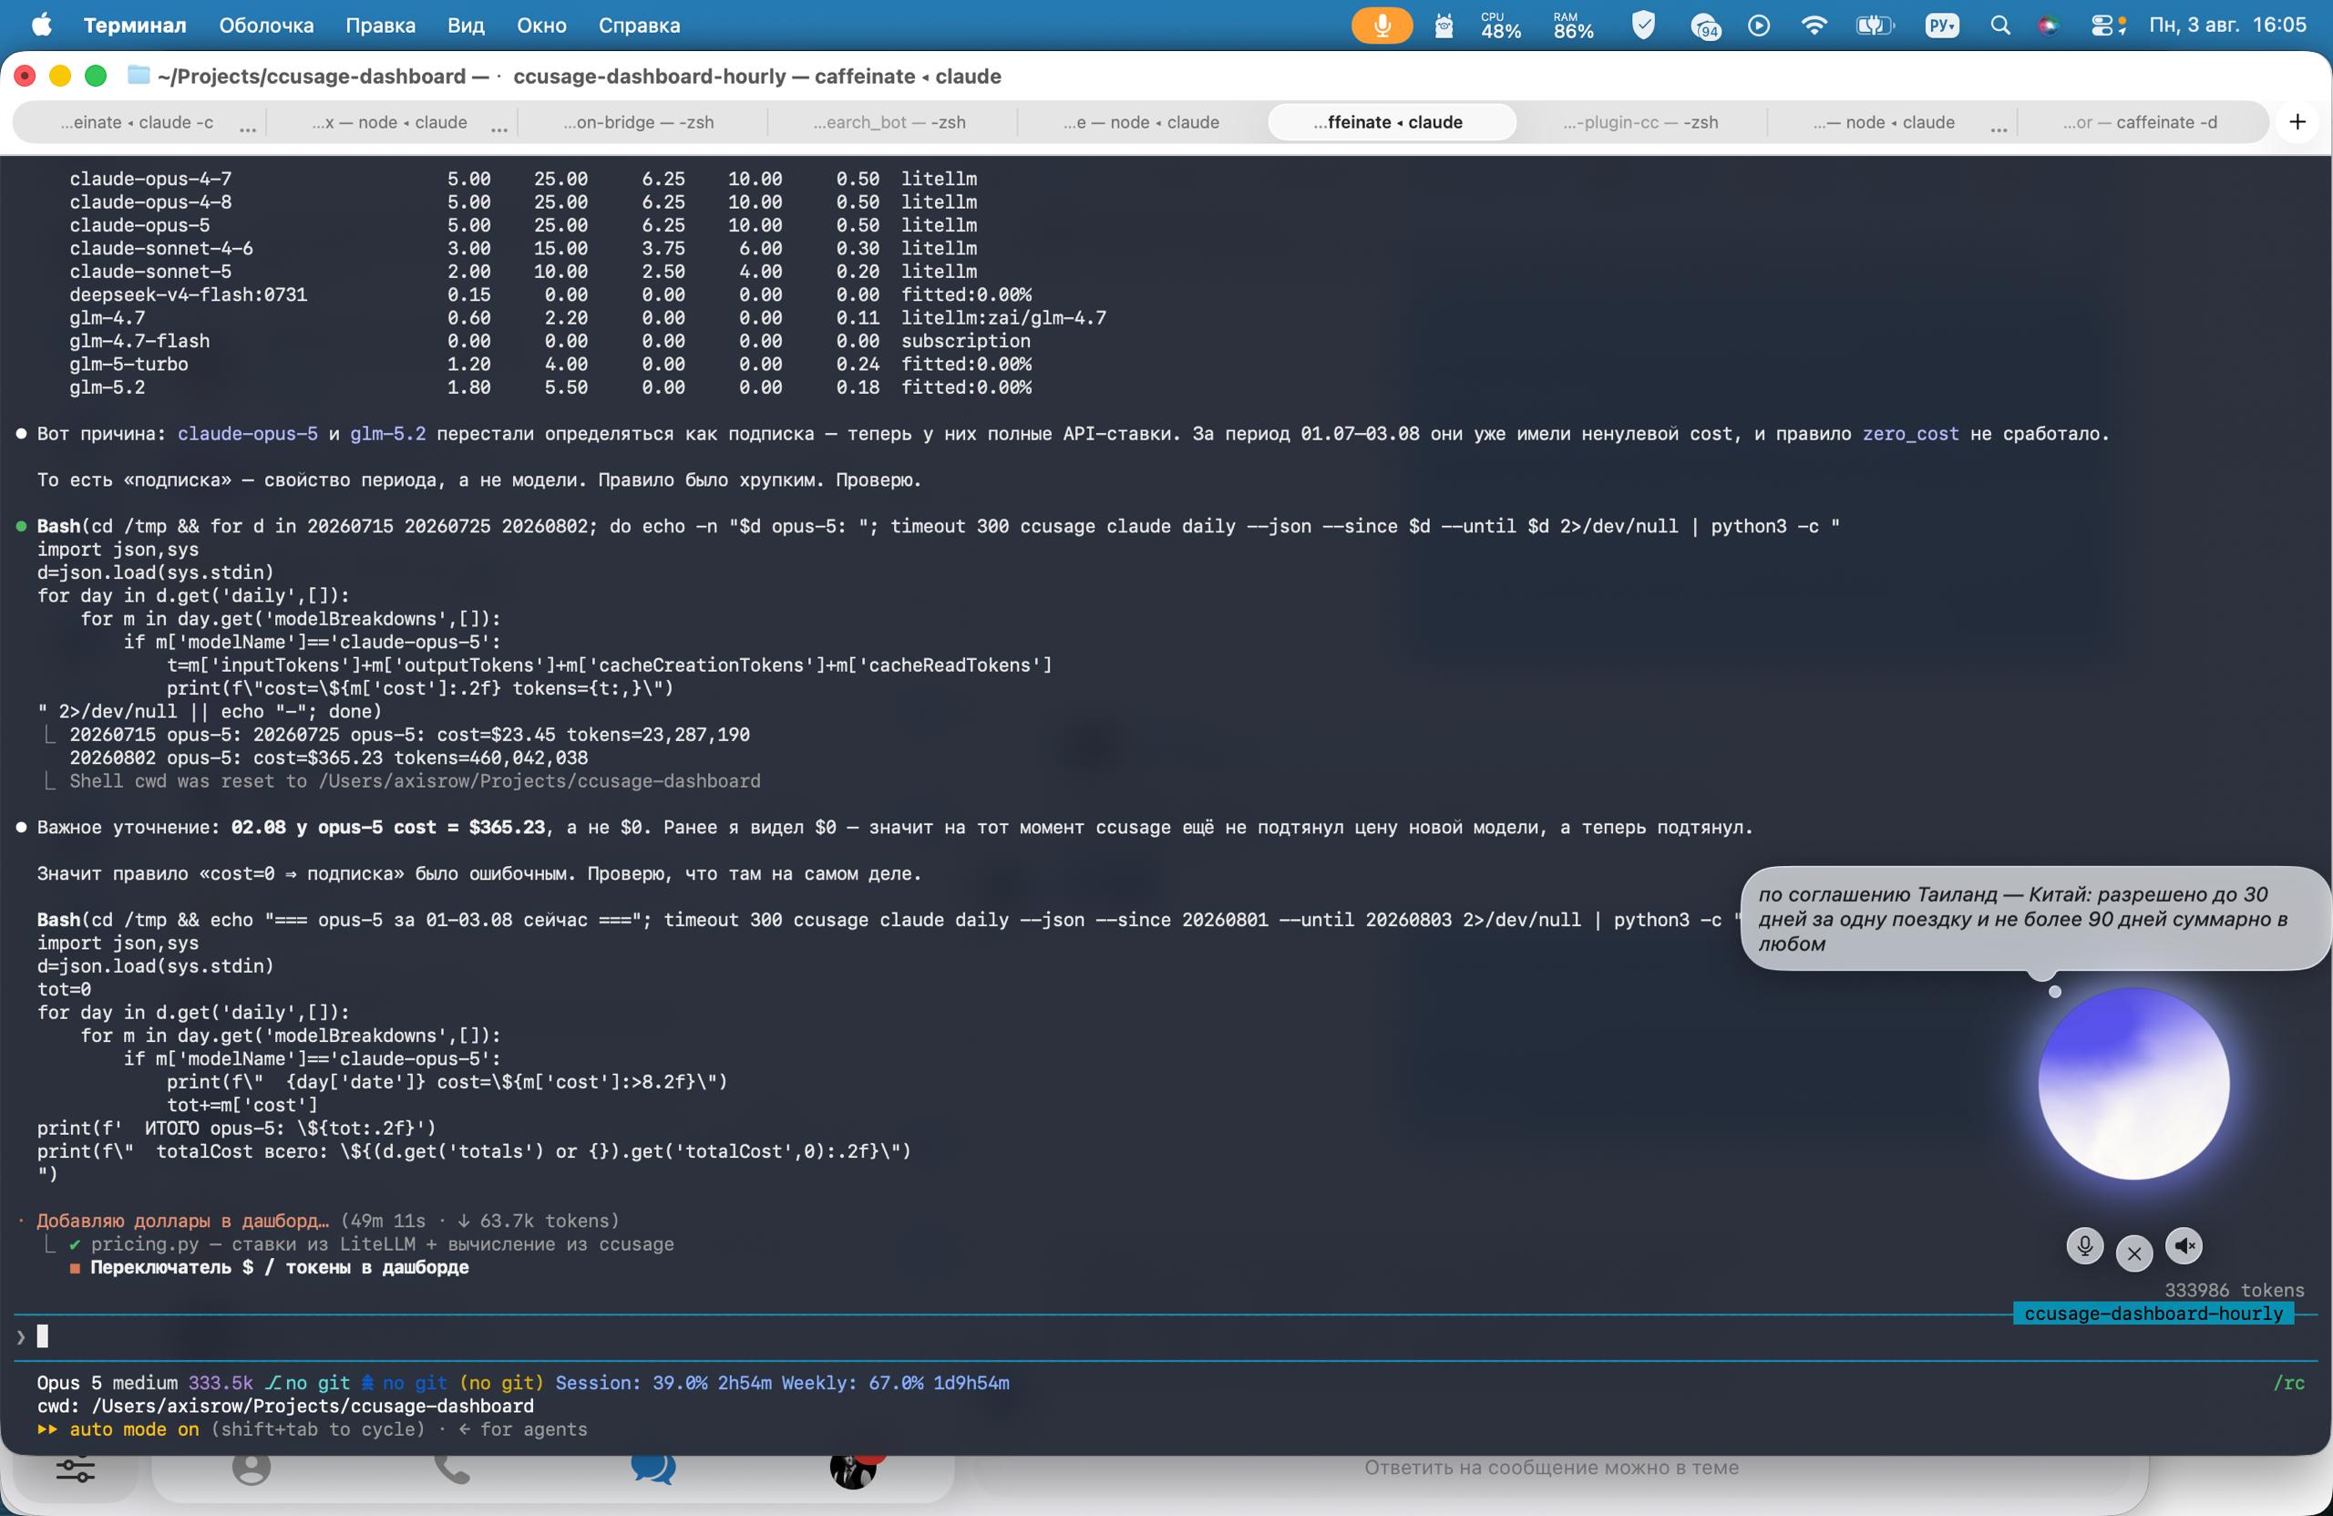Dismiss the voice assistant with the X button
Screen dimensions: 2333x1516
click(x=2134, y=1253)
